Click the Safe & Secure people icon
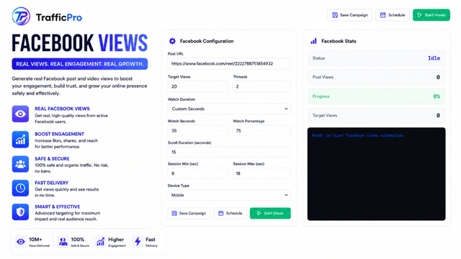461x259 pixels. 20,164
